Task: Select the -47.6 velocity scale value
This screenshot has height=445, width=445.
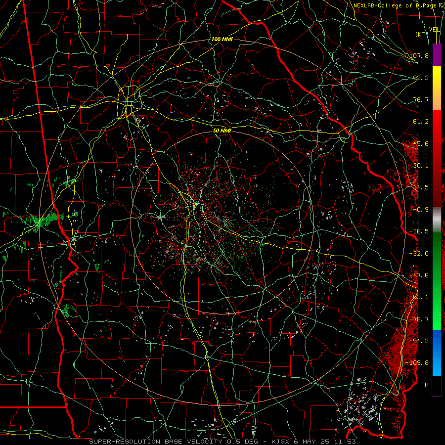Action: [x=419, y=275]
